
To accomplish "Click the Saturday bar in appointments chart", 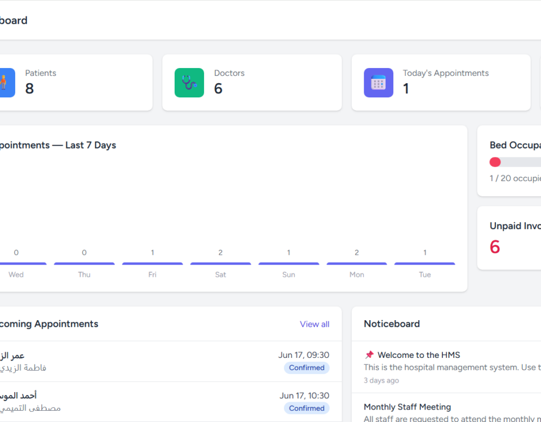I will coord(220,263).
